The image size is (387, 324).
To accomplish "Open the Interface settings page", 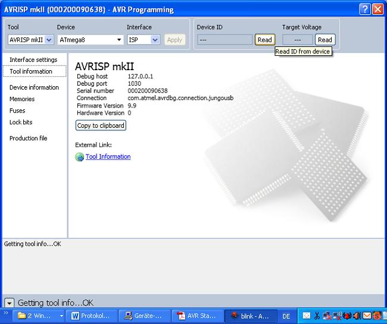I will [x=33, y=59].
